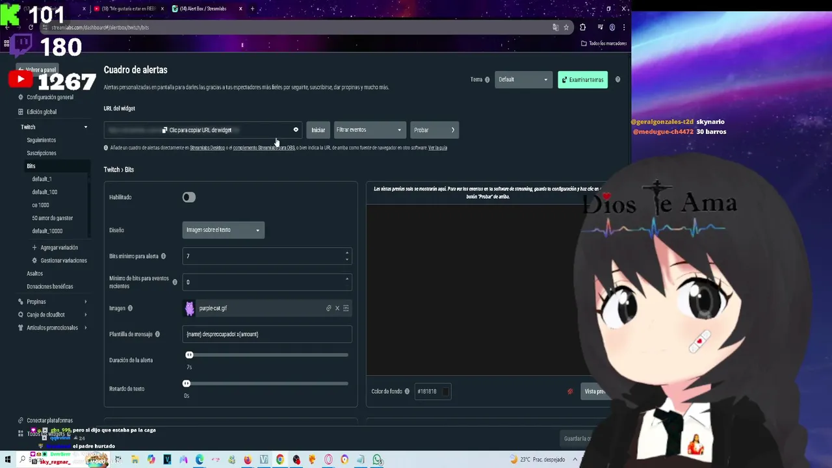
Task: Click the plus icon for Agregar variación
Action: click(34, 248)
